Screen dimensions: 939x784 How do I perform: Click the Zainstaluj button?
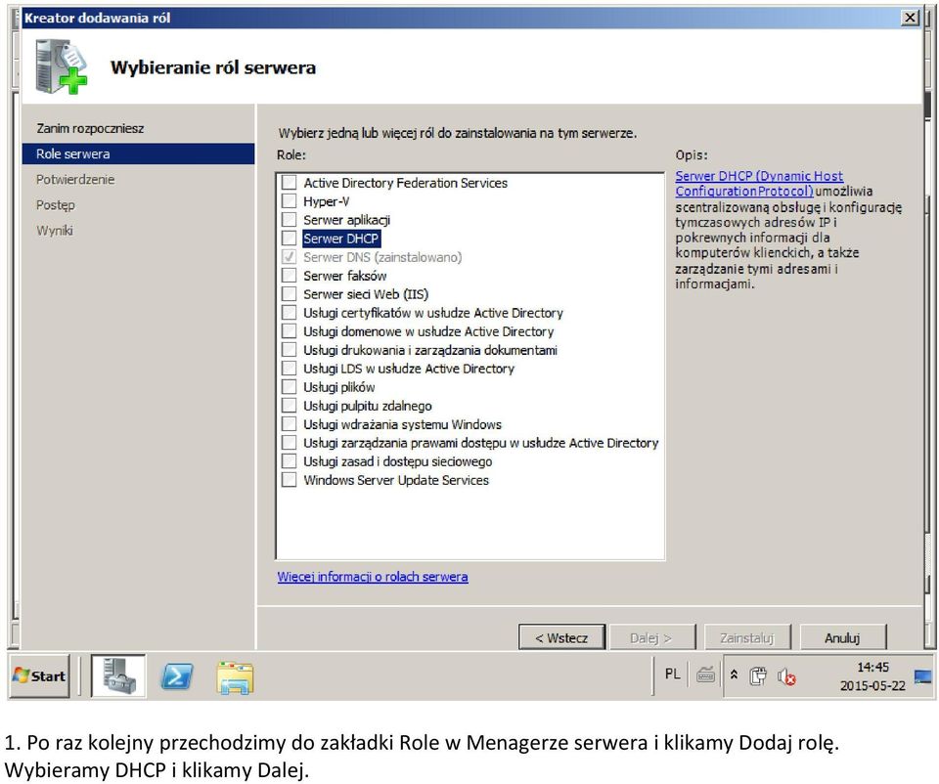pyautogui.click(x=747, y=637)
